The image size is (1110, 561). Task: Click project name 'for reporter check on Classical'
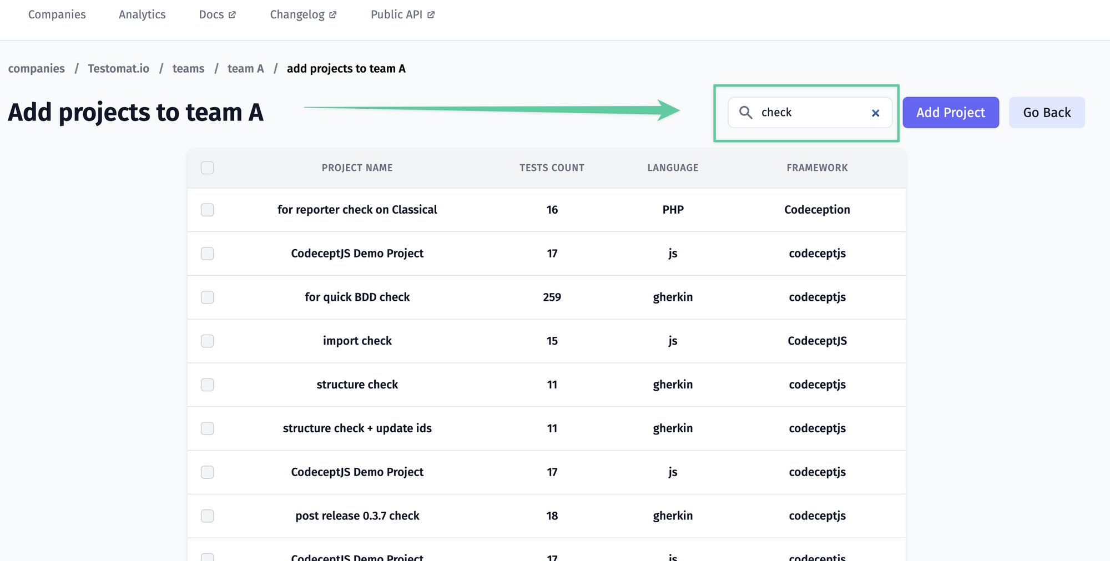click(x=357, y=210)
